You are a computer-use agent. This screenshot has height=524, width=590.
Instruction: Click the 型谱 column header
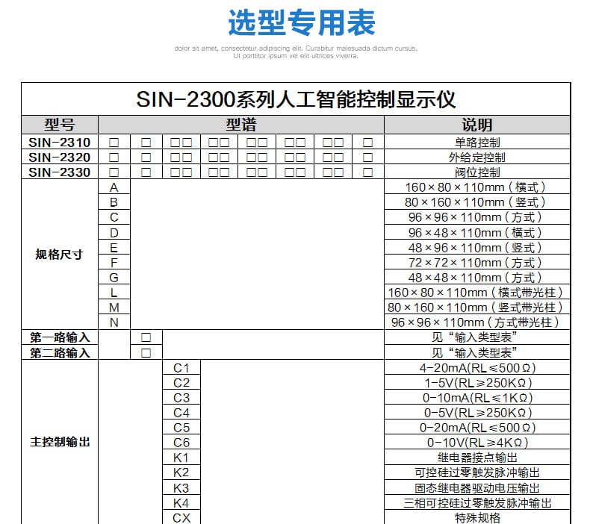(x=240, y=125)
